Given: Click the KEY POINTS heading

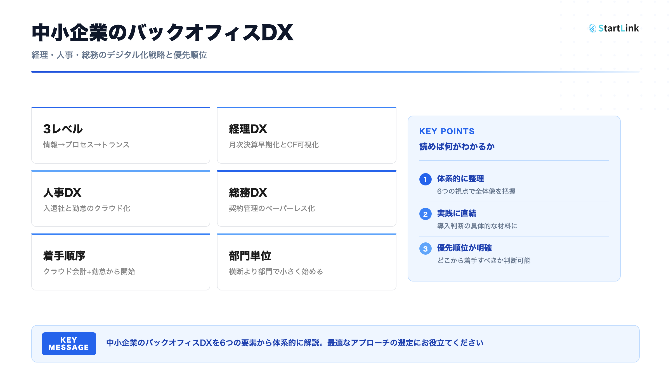Looking at the screenshot, I should (x=446, y=131).
